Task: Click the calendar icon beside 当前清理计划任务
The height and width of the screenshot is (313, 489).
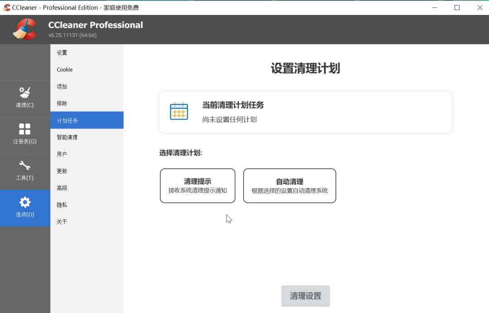Action: click(x=179, y=111)
